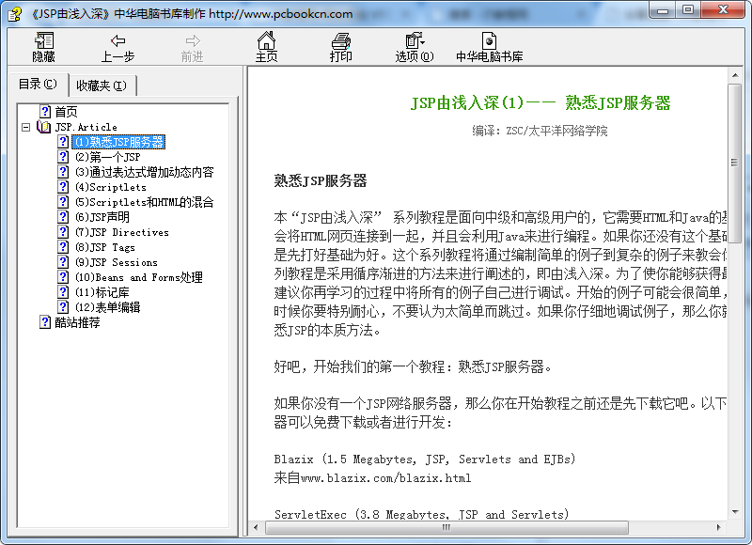Click the application icon in title bar
Image resolution: width=752 pixels, height=545 pixels.
pyautogui.click(x=14, y=12)
